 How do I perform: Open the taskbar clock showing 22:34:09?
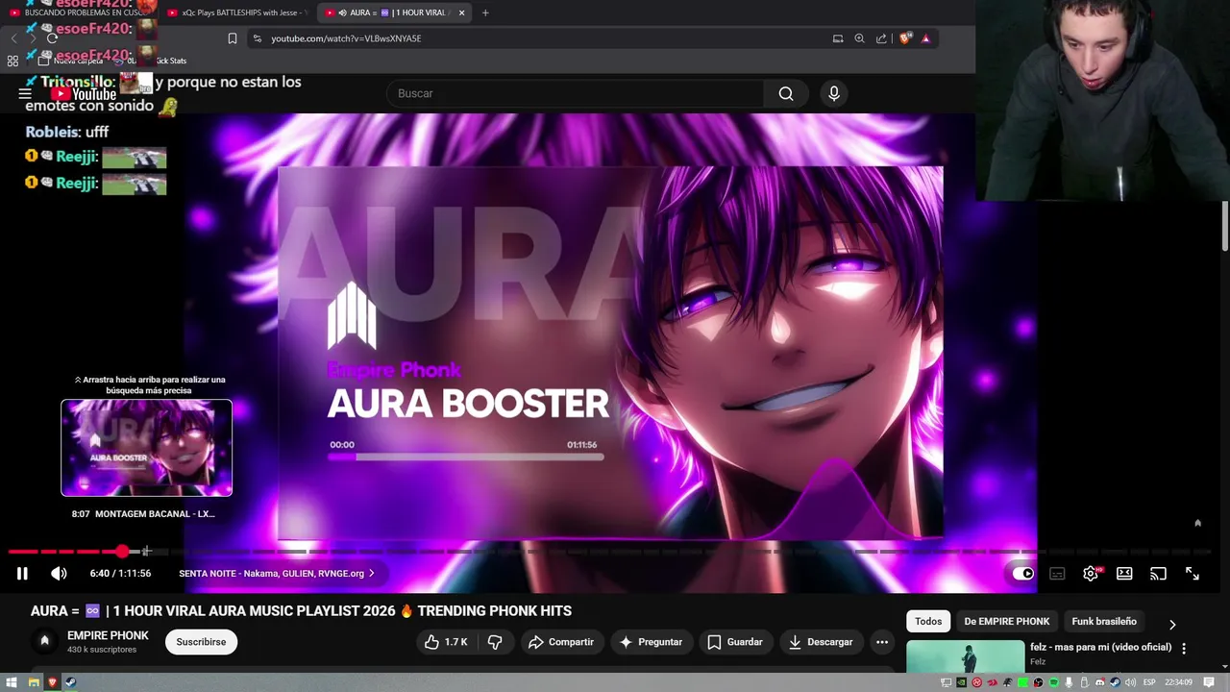(x=1180, y=682)
